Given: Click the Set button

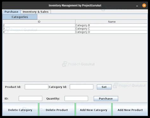Looking at the screenshot, I should [x=104, y=87].
